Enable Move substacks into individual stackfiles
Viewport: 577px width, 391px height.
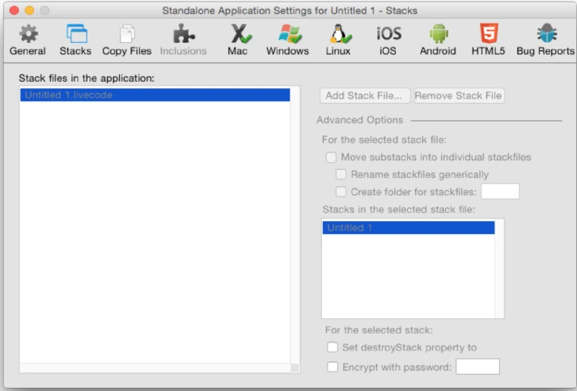coord(331,157)
